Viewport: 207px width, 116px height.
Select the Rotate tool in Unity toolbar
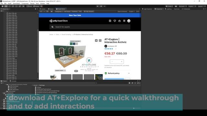[x=9, y=6]
